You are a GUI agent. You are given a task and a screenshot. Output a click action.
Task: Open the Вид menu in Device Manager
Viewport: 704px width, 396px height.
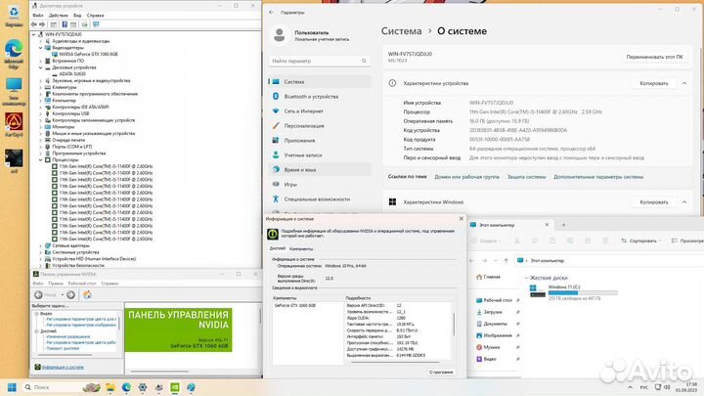click(x=77, y=15)
